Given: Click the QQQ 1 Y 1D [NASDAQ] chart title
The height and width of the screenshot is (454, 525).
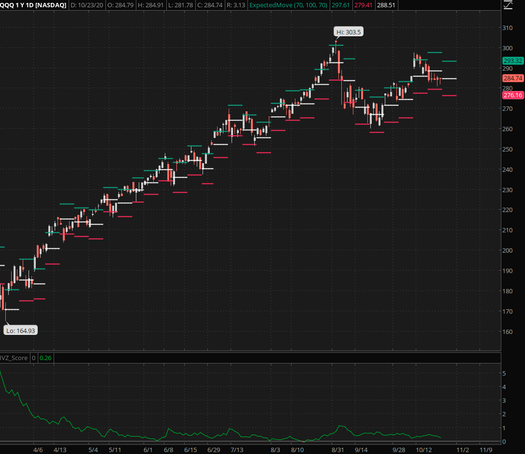Looking at the screenshot, I should click(x=33, y=5).
